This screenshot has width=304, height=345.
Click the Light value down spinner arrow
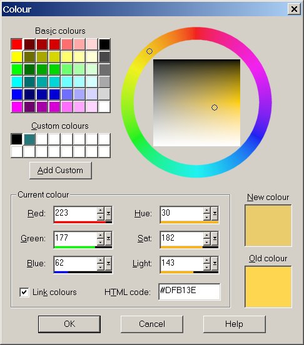tap(206, 267)
